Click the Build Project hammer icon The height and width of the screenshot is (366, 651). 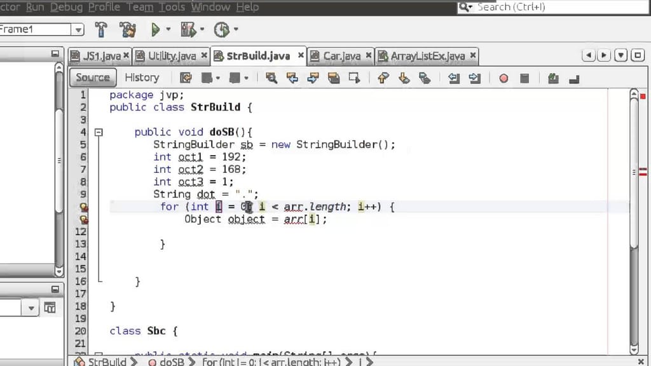101,29
